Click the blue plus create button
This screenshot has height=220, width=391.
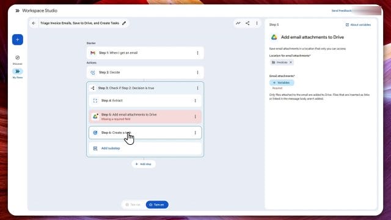coord(18,40)
